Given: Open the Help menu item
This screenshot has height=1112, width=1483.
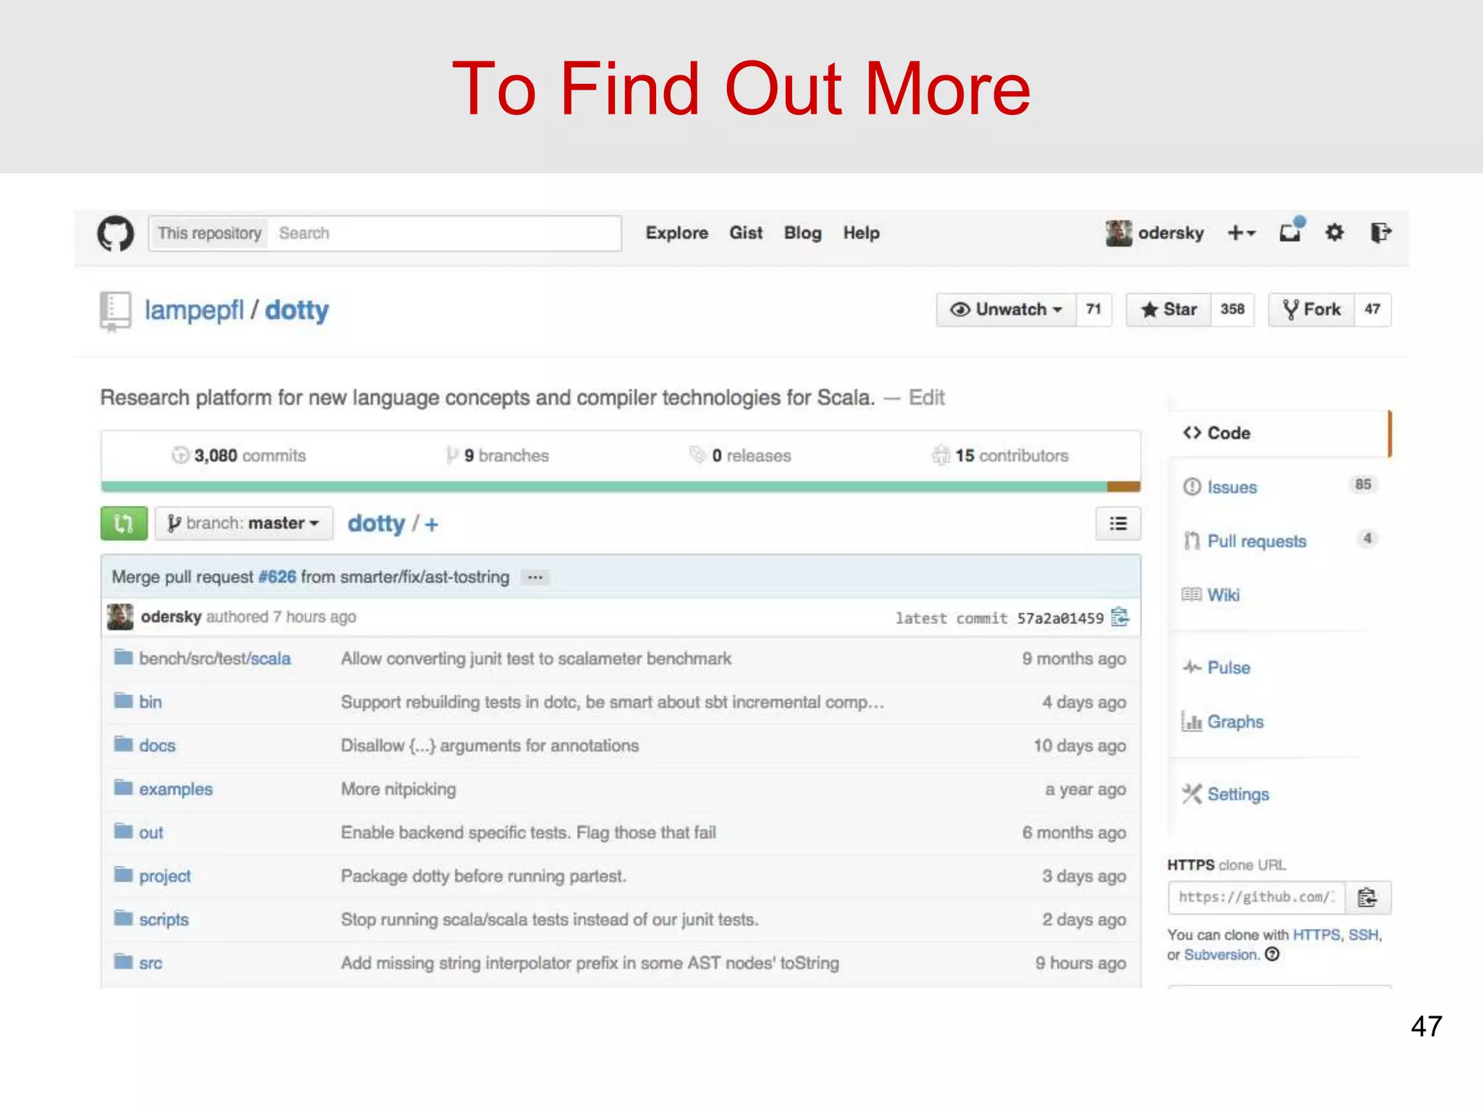Looking at the screenshot, I should (x=861, y=233).
